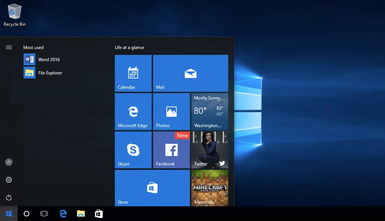This screenshot has height=221, width=385.
Task: Open the Store tile
Action: 152,188
